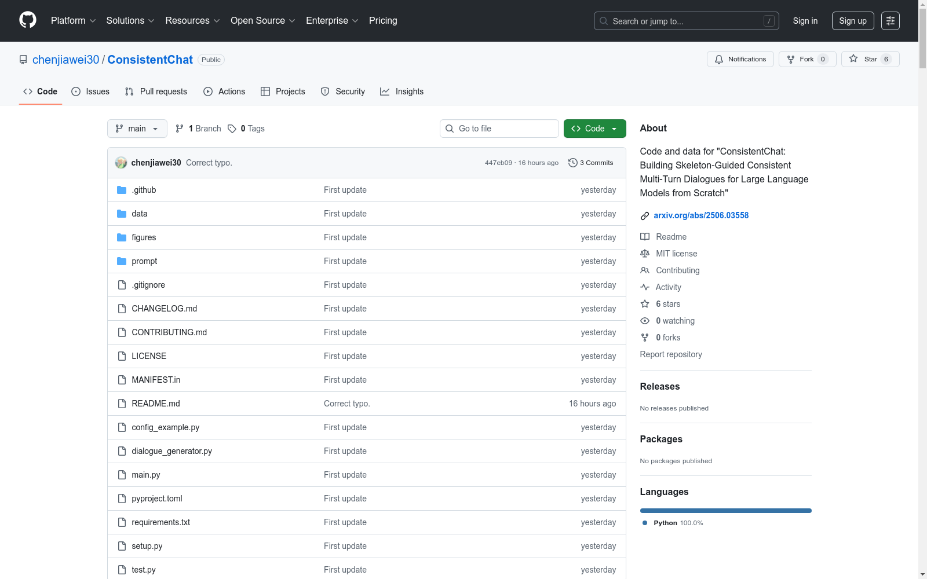927x579 pixels.
Task: Open requirements.txt file
Action: click(x=161, y=522)
